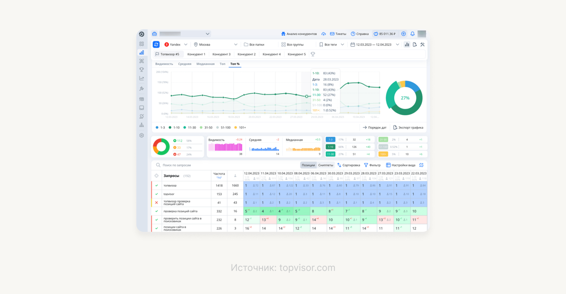This screenshot has width=566, height=294.
Task: Open the Москва region dropdown
Action: tap(215, 45)
